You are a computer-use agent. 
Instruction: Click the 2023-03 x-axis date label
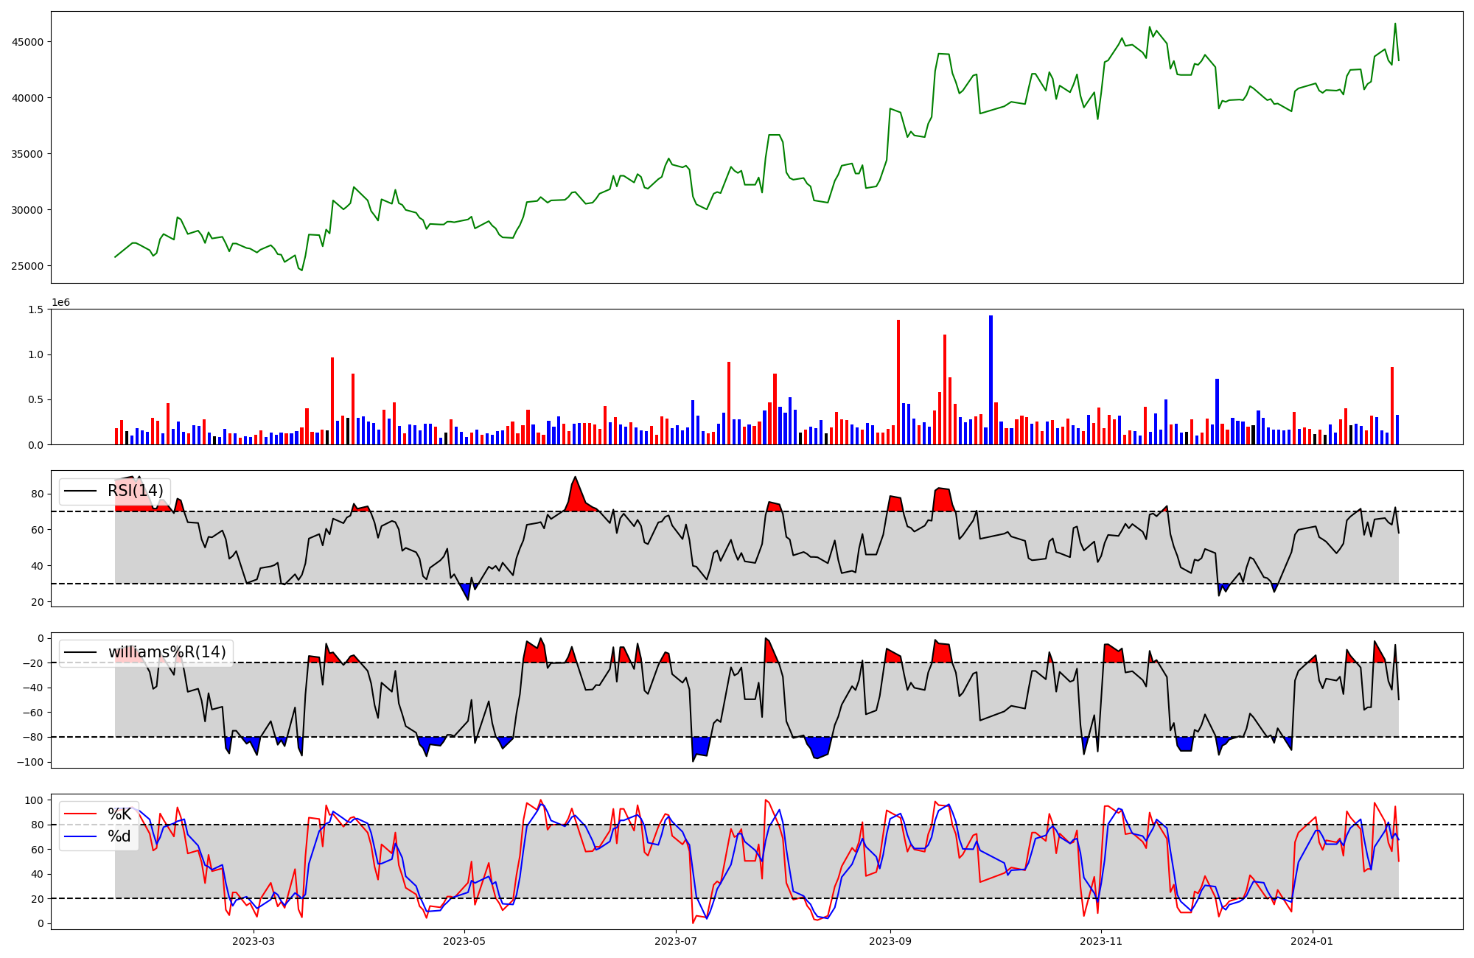click(253, 941)
